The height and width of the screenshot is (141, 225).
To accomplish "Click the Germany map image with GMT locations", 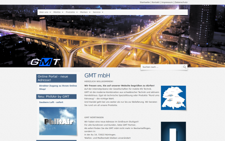I will pyautogui.click(x=173, y=98).
